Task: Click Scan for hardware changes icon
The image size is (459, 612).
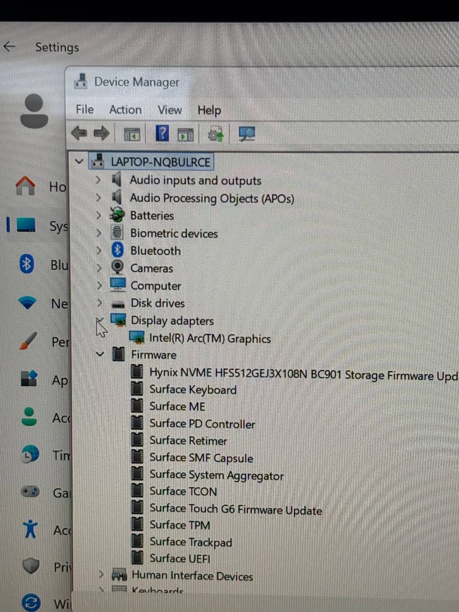Action: (x=247, y=134)
